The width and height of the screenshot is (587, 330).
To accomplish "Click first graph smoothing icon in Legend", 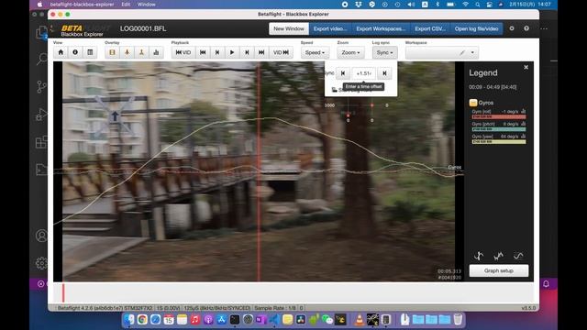I will point(479,256).
